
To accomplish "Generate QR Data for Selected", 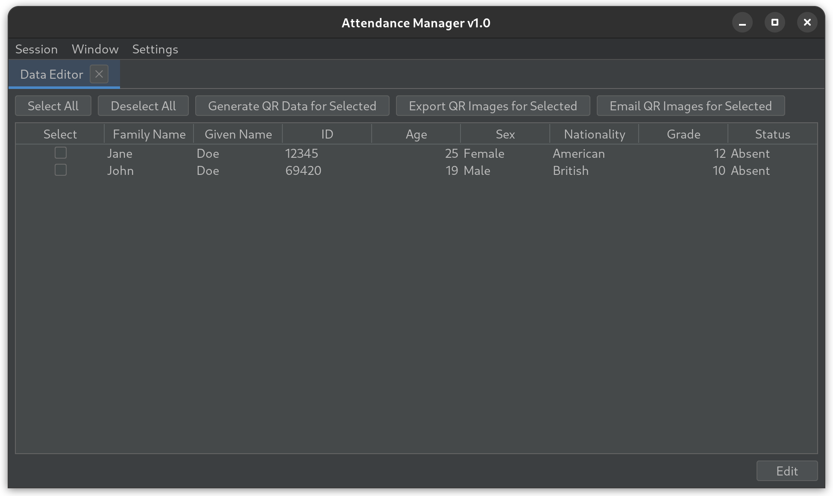I will [x=292, y=106].
